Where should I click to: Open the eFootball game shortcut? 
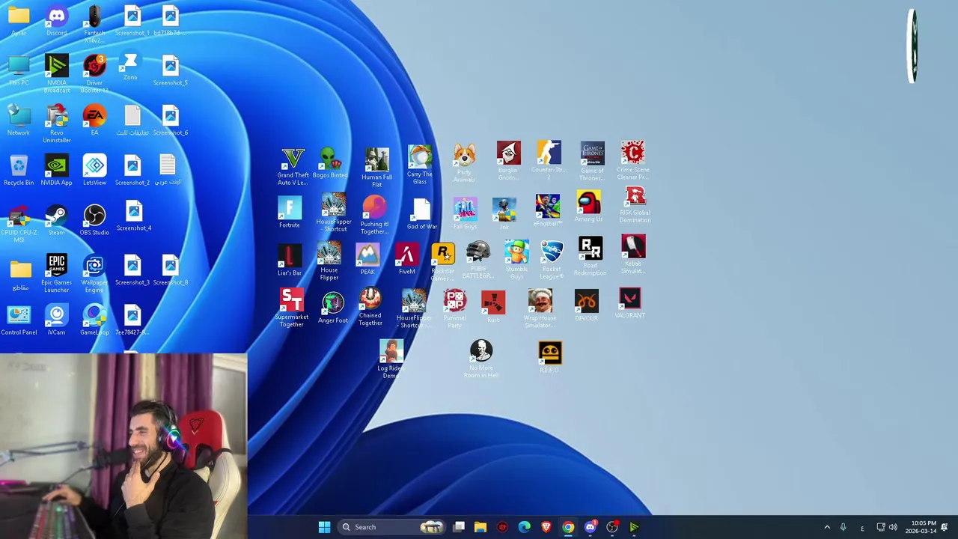[x=548, y=210]
